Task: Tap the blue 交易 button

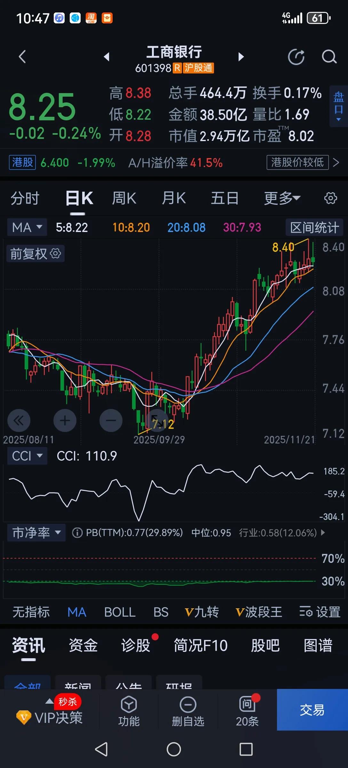Action: [312, 710]
